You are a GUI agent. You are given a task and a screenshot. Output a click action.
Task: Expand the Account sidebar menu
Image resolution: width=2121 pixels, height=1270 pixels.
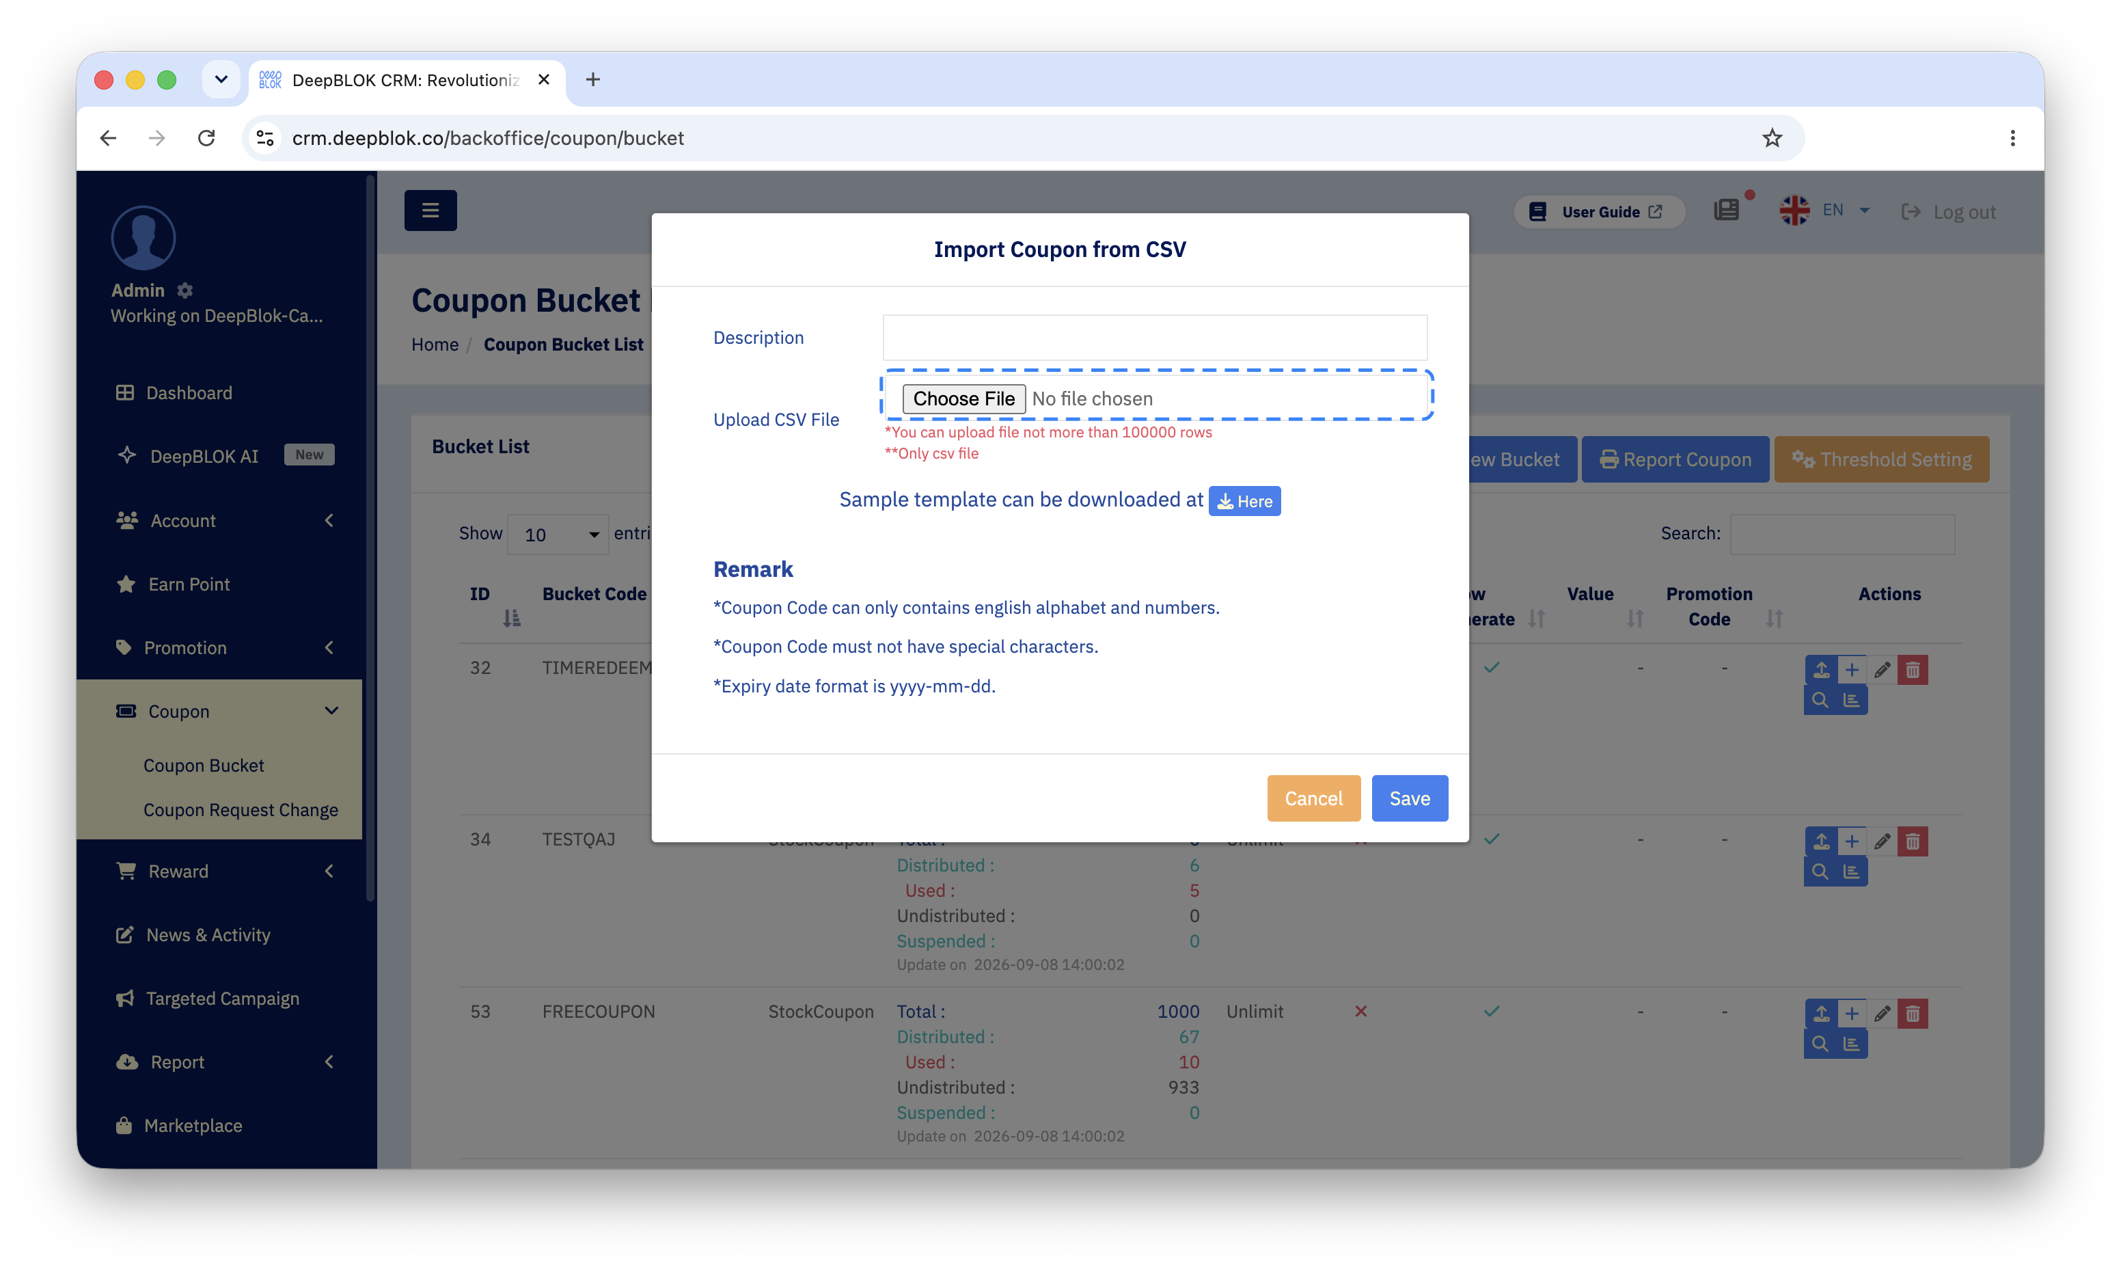click(x=224, y=520)
